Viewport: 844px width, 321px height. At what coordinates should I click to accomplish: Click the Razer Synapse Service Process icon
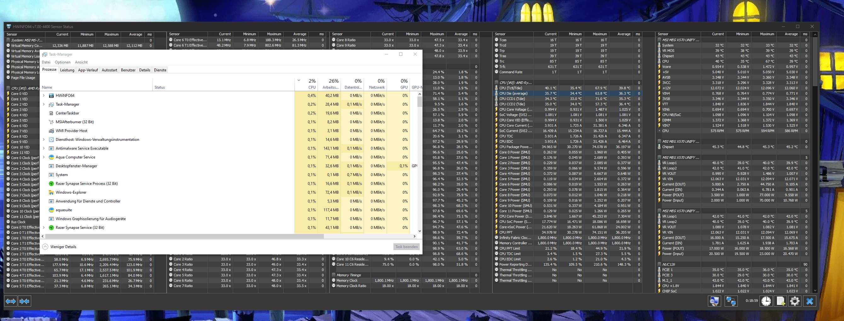[51, 184]
